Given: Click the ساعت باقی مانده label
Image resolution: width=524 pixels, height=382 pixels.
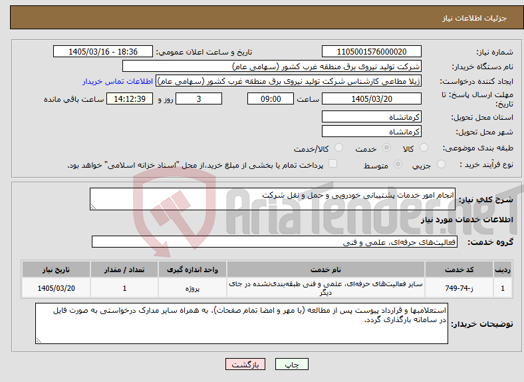Looking at the screenshot, I should (74, 99).
